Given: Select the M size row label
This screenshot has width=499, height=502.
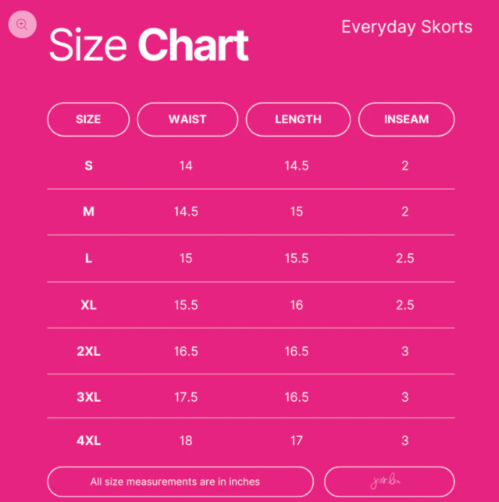Looking at the screenshot, I should pos(88,212).
